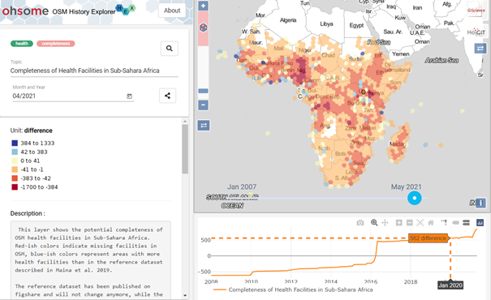Click the share icon button

pyautogui.click(x=167, y=96)
